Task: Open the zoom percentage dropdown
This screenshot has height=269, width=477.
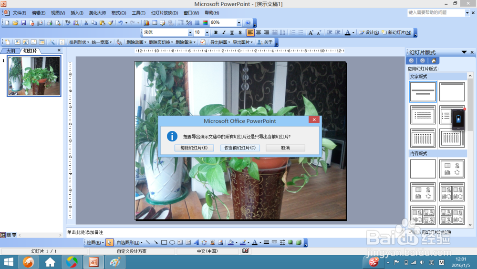Action: [239, 23]
